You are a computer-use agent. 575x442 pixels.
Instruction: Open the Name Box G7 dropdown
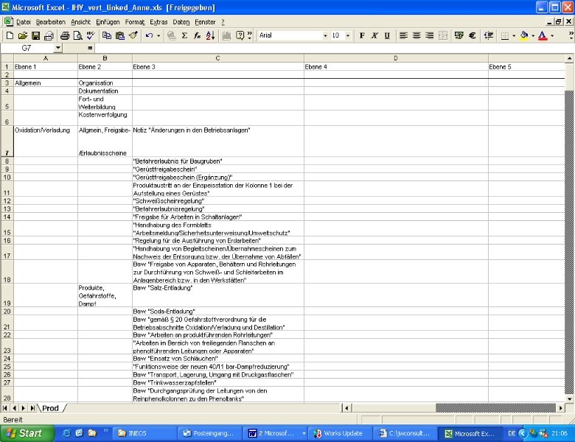tap(58, 48)
